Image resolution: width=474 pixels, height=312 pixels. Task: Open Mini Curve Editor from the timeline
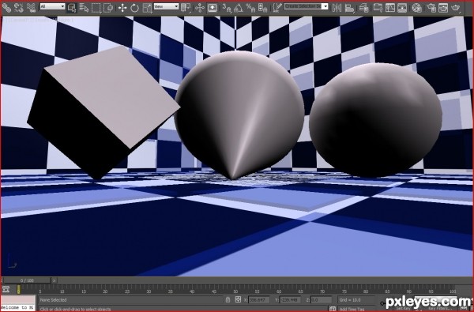6,289
